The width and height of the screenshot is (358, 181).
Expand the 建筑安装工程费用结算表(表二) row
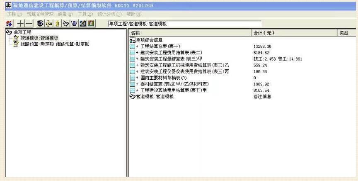click(x=137, y=53)
